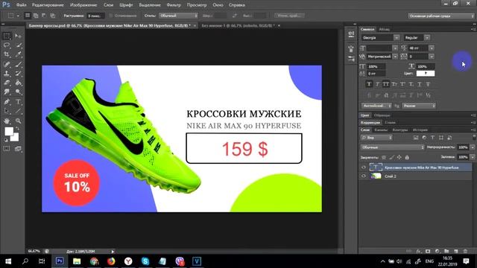This screenshot has width=477, height=268.
Task: Toggle All Caps text style
Action: [x=386, y=84]
